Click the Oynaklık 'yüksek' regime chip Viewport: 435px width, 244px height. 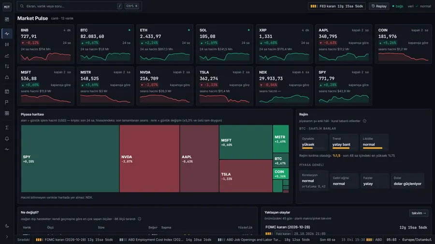pyautogui.click(x=313, y=142)
